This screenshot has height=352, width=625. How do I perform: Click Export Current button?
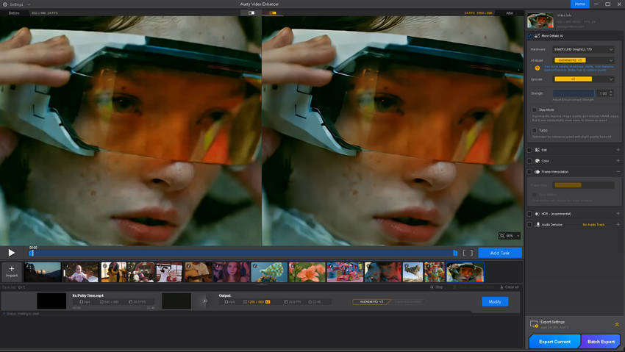coord(554,342)
